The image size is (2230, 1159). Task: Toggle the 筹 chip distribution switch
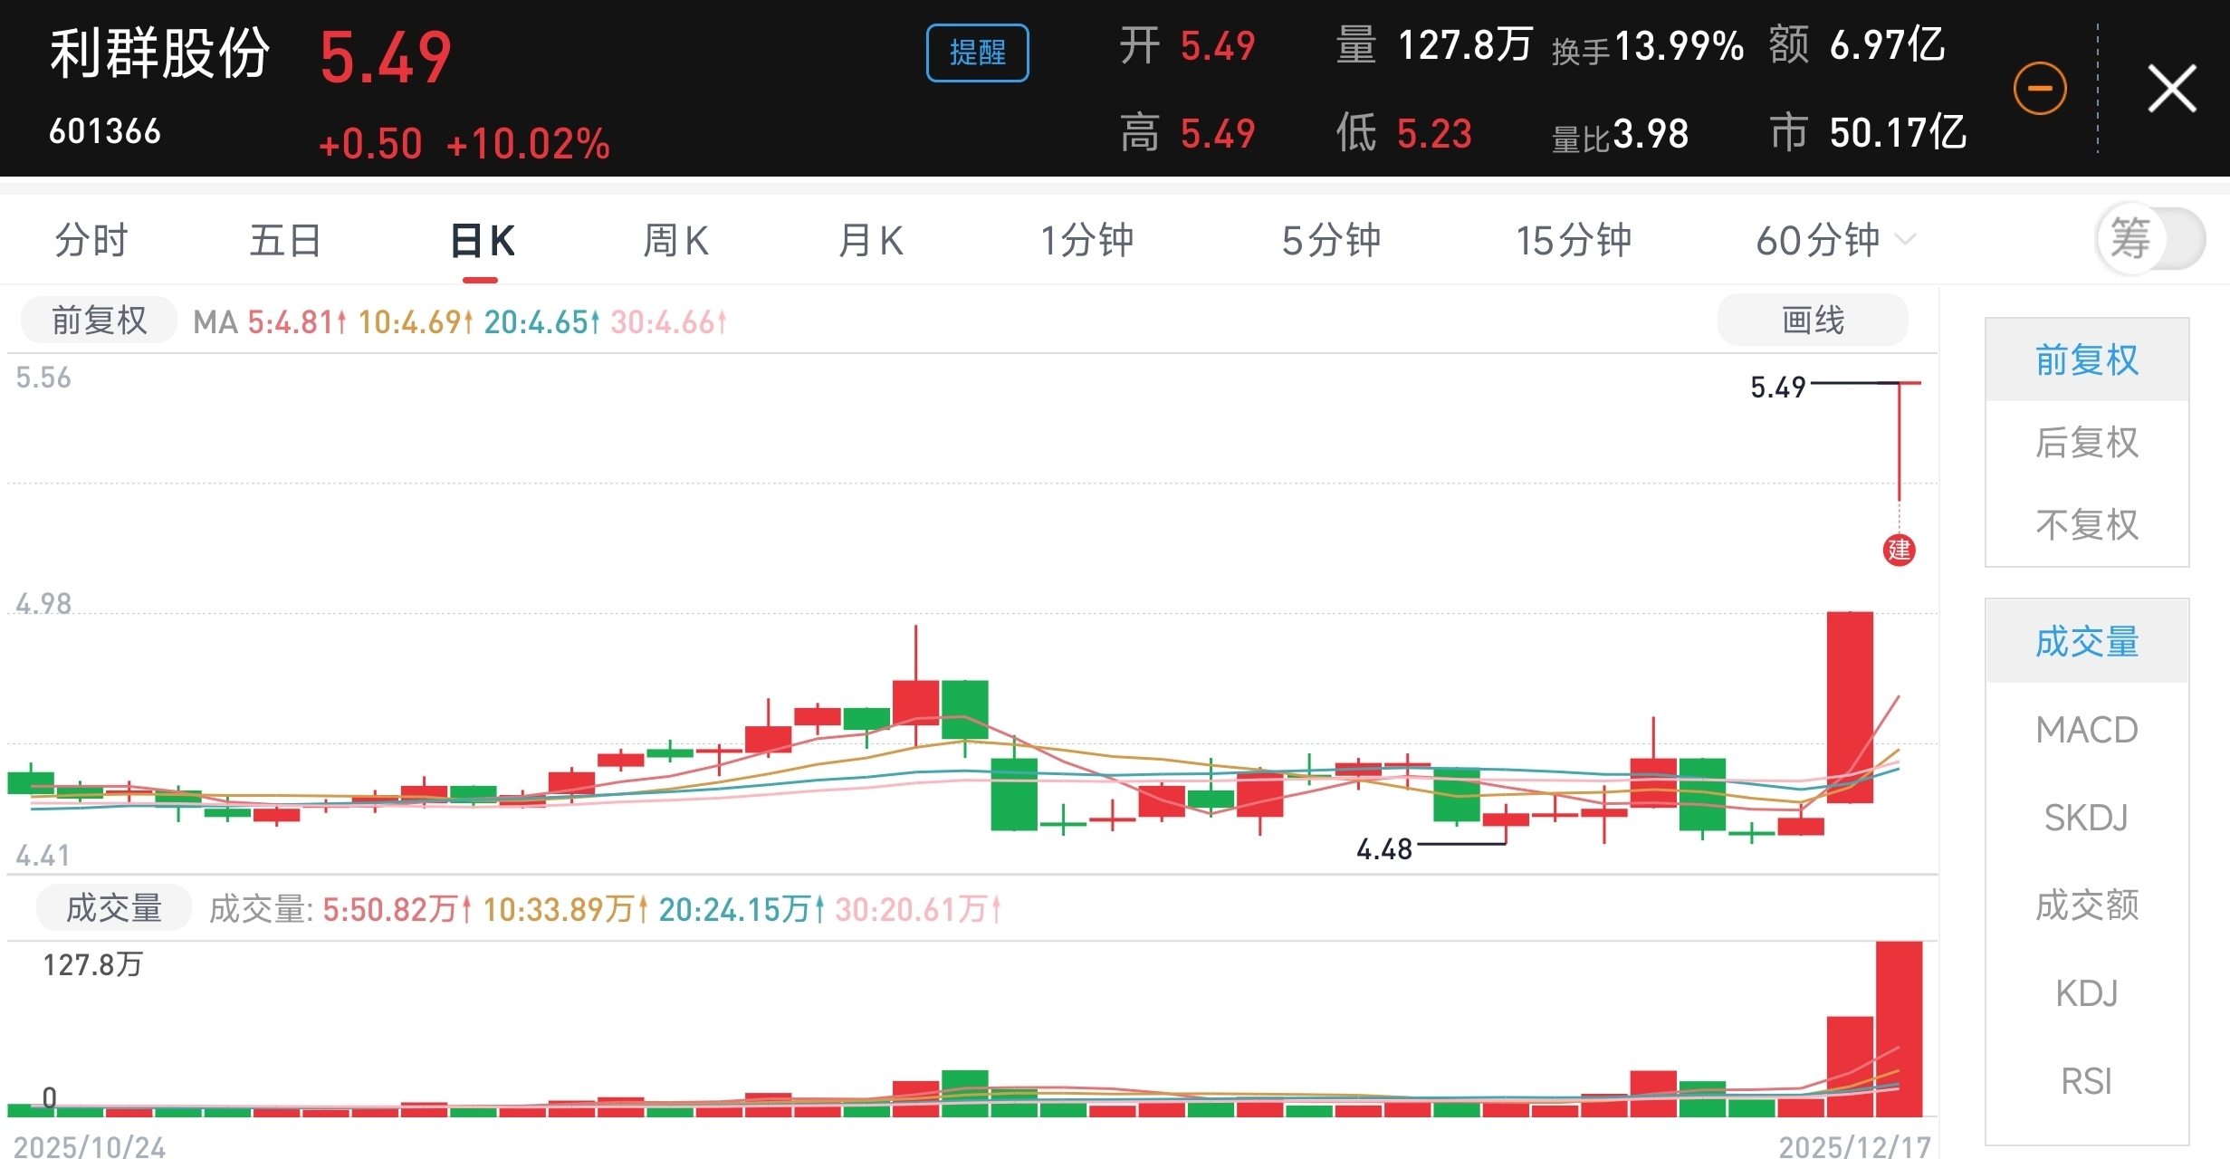[2150, 239]
